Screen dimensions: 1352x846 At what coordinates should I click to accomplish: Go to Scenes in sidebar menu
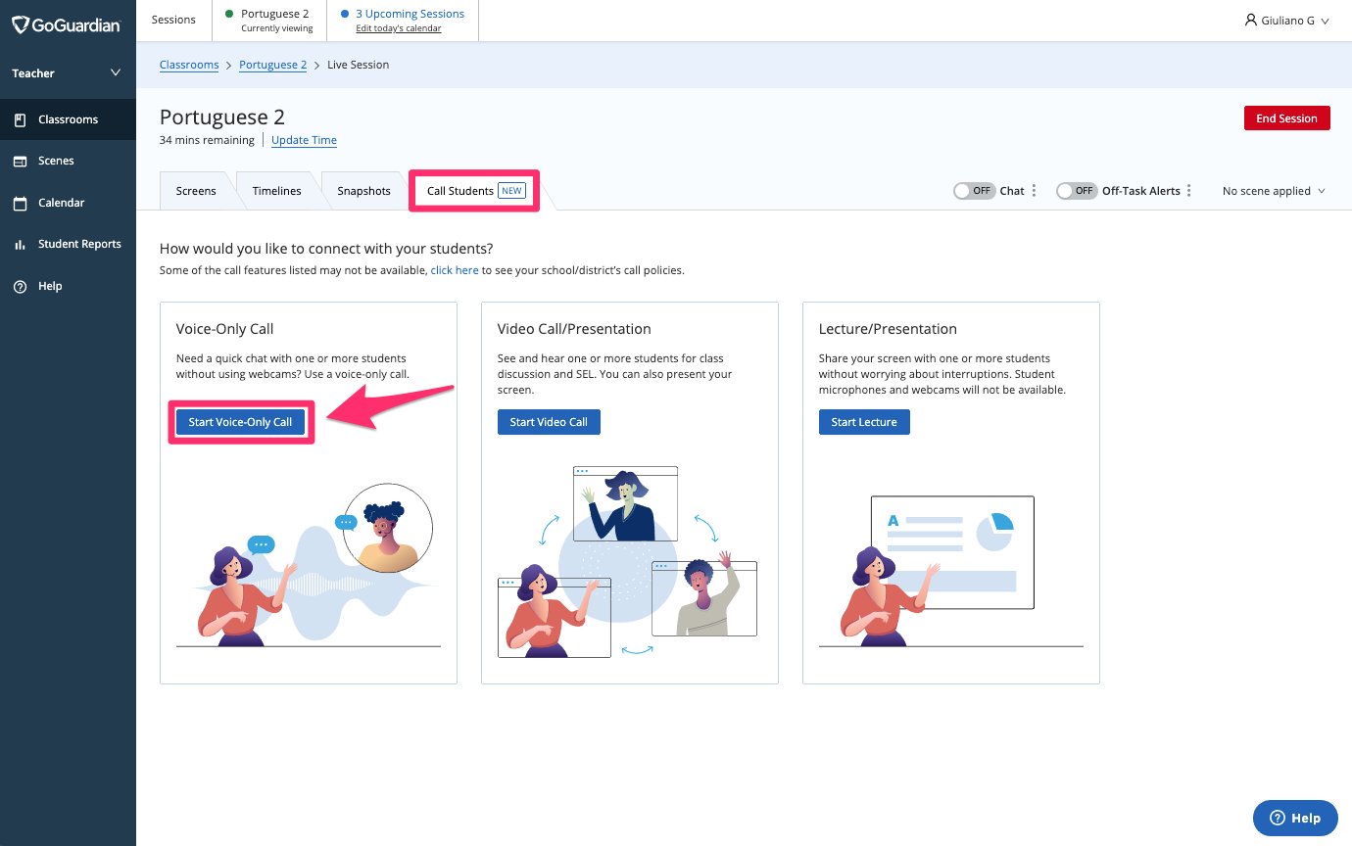point(68,162)
